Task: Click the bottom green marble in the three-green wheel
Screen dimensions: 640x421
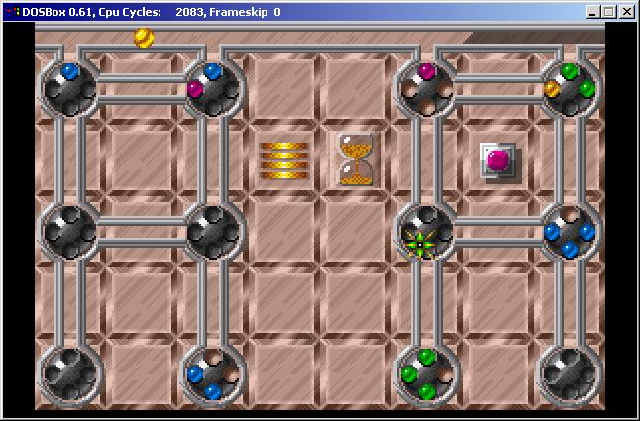Action: pyautogui.click(x=427, y=392)
